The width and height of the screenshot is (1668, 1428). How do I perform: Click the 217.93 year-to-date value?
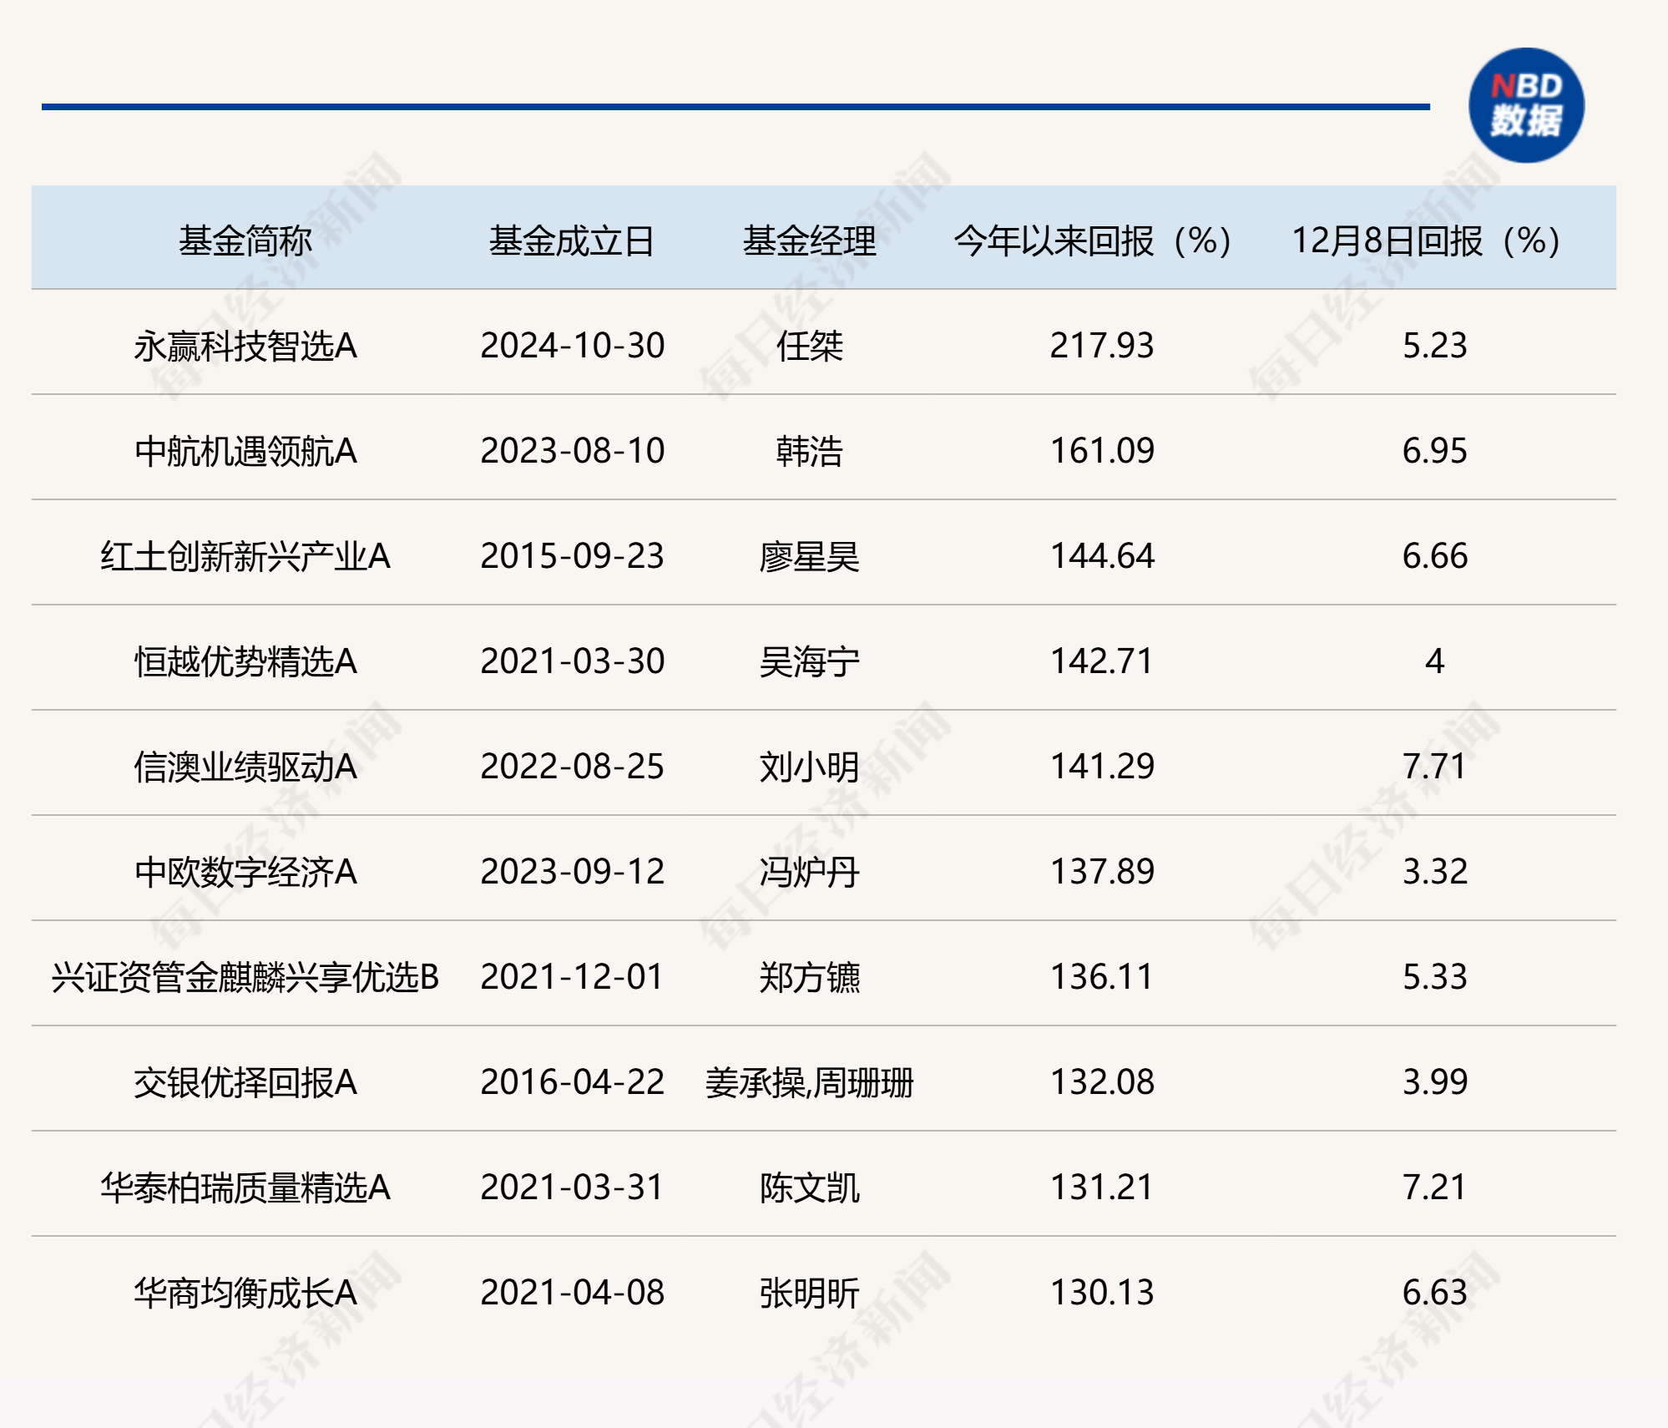[x=1102, y=346]
